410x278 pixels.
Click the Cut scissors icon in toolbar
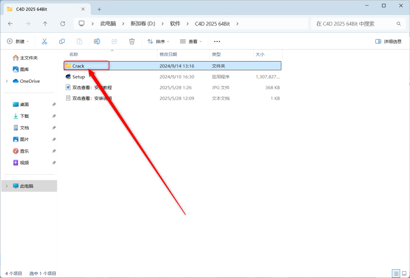(x=44, y=41)
